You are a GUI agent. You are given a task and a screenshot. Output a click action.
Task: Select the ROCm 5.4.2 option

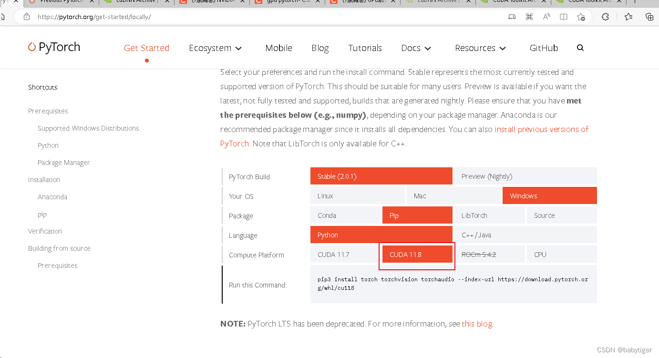click(x=490, y=254)
